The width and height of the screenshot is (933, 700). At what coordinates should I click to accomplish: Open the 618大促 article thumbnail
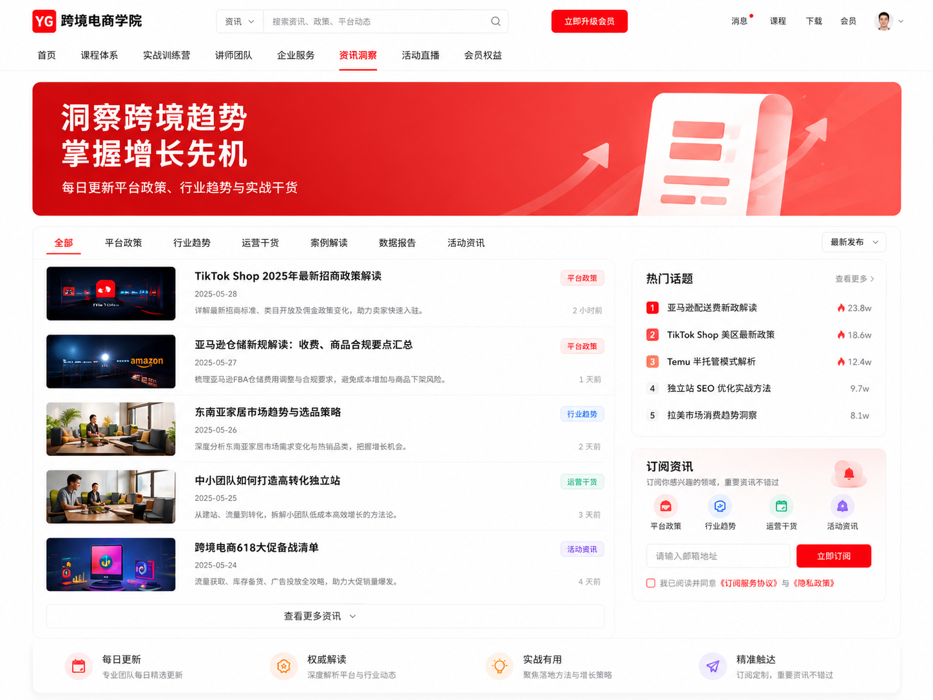click(111, 565)
